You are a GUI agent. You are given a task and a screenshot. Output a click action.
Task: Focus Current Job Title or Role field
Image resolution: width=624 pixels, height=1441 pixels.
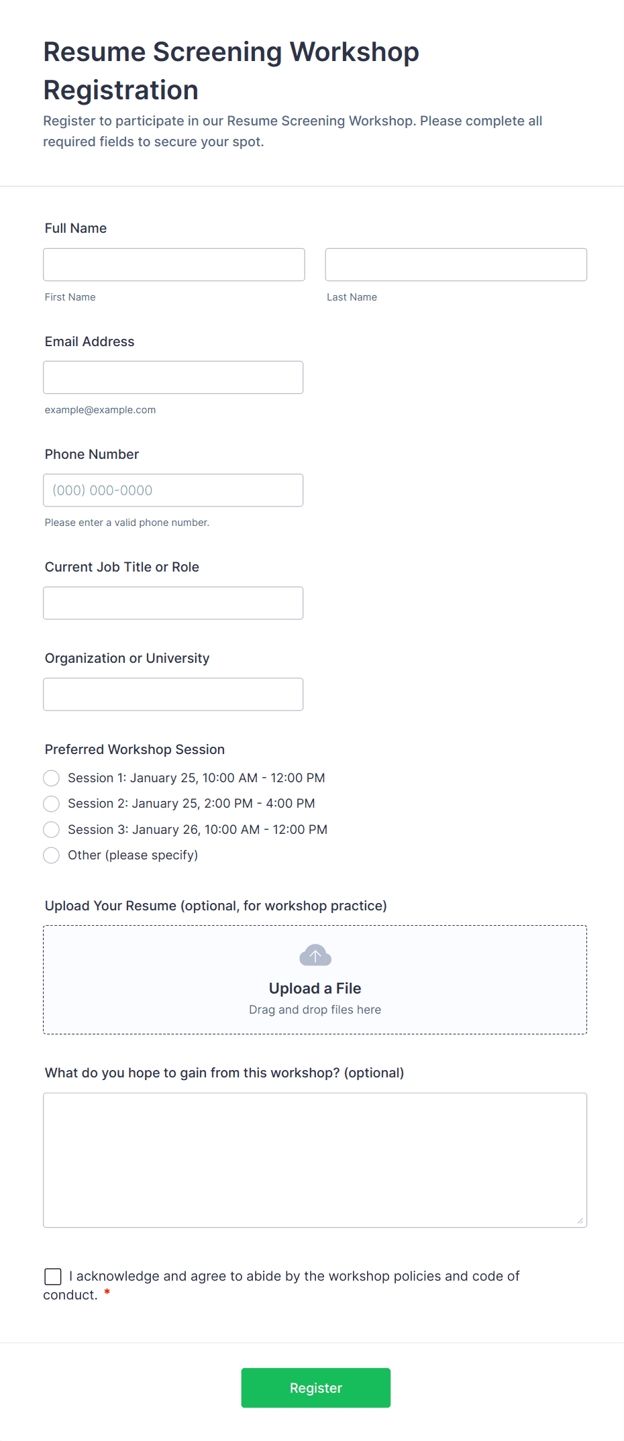pyautogui.click(x=173, y=603)
